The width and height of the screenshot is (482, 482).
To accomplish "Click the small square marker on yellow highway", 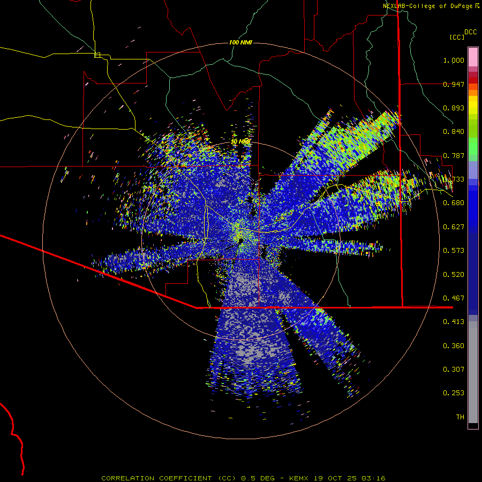I will tap(97, 55).
